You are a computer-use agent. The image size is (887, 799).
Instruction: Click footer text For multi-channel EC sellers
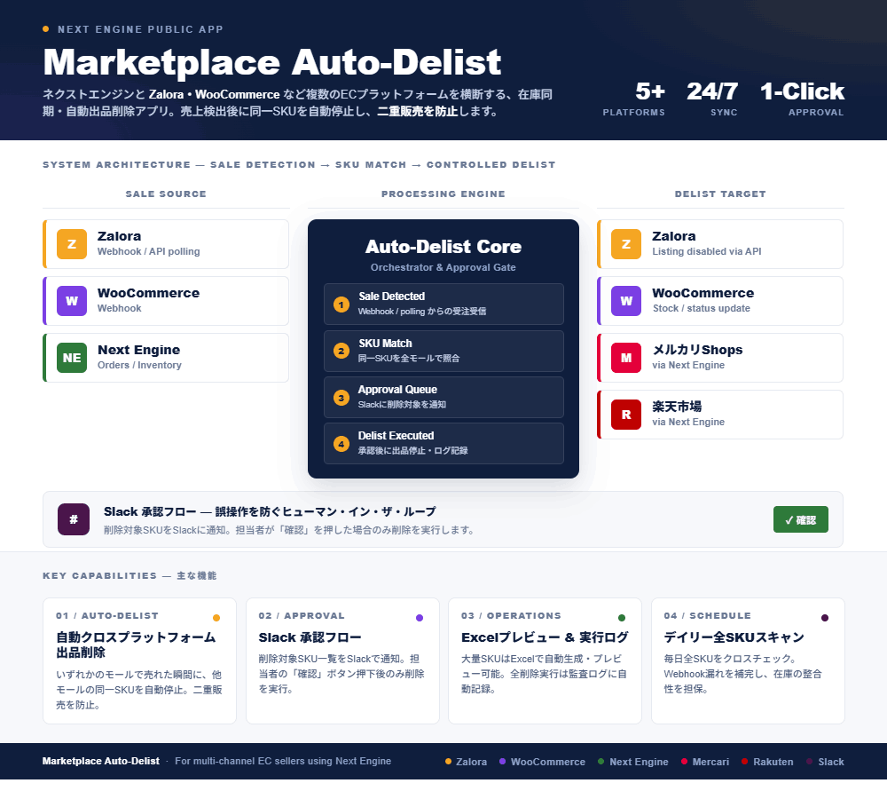coord(283,761)
